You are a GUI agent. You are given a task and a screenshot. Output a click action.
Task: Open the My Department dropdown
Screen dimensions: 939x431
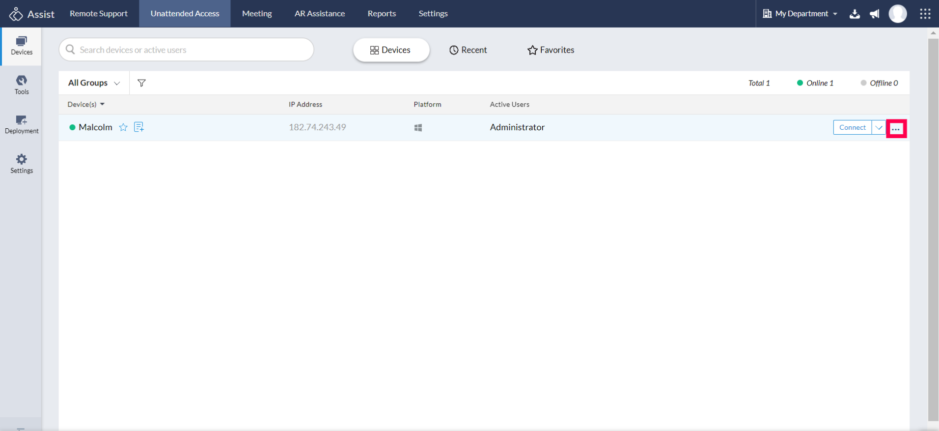click(800, 14)
